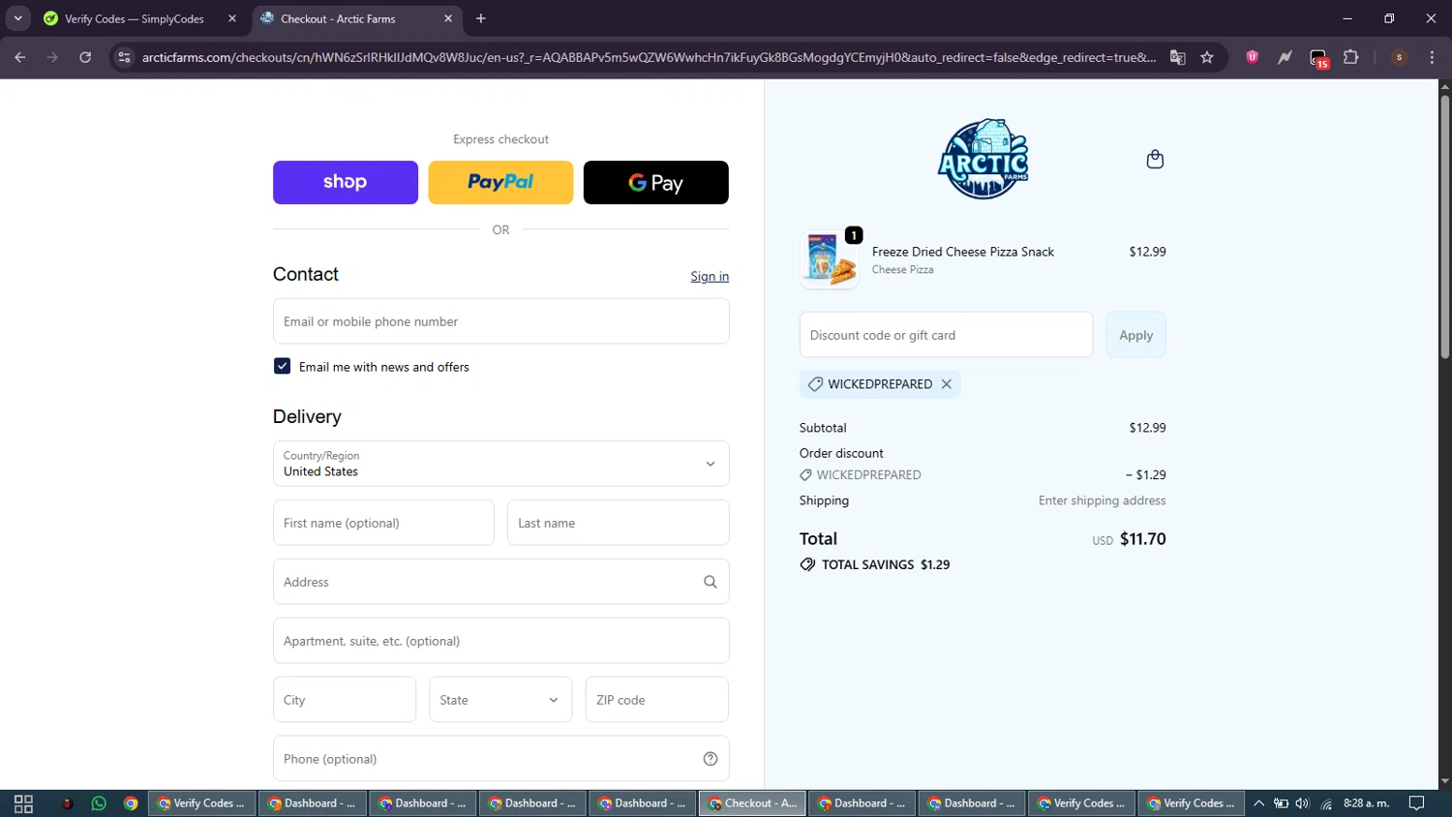Click the First name (optional) field
The width and height of the screenshot is (1452, 817).
383,523
